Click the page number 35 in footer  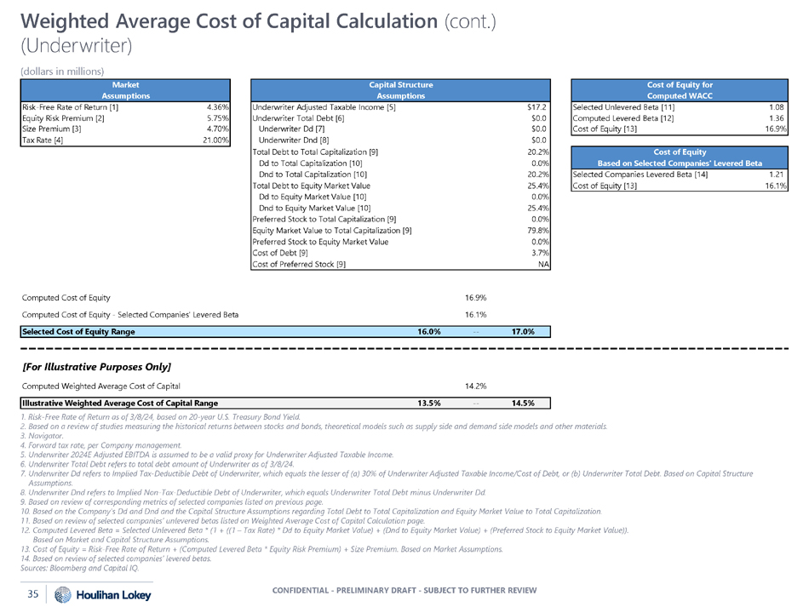(x=33, y=594)
